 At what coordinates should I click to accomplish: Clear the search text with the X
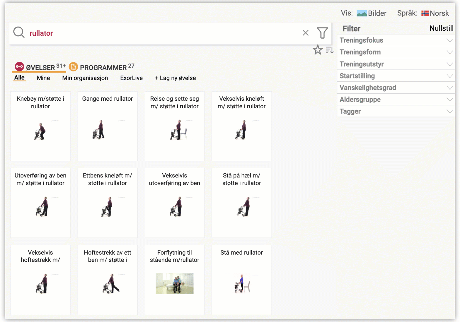pyautogui.click(x=306, y=33)
